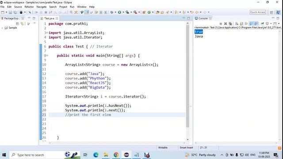
Task: Click the Clear Console icon
Action: [237, 23]
